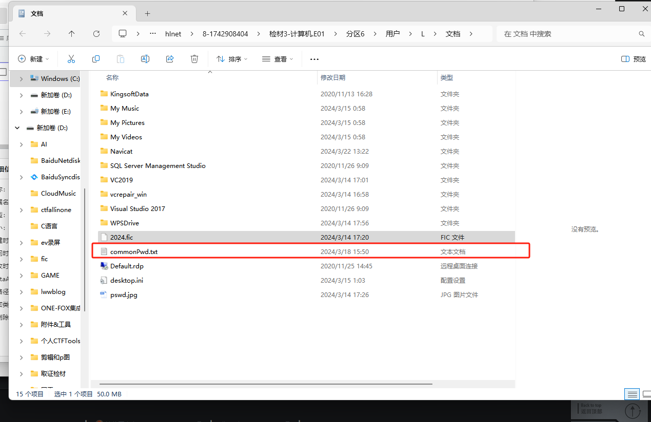Sort by 修改日期 column header
Image resolution: width=651 pixels, height=422 pixels.
[333, 78]
